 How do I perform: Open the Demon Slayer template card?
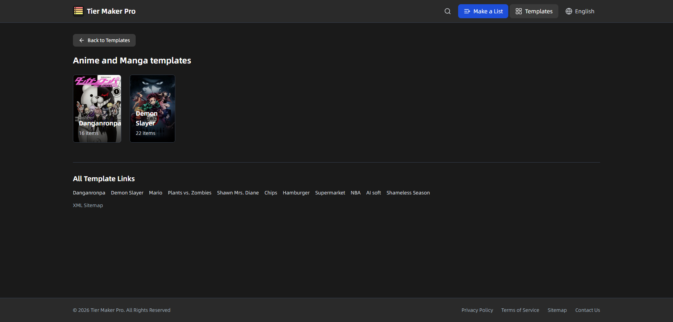[x=152, y=109]
